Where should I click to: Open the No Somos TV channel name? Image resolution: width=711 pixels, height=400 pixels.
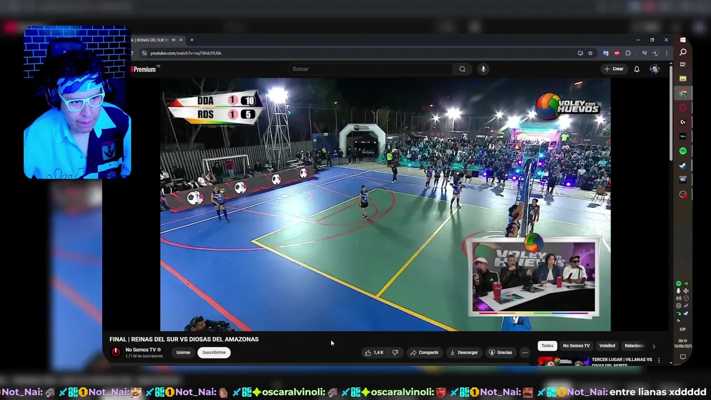click(x=141, y=350)
